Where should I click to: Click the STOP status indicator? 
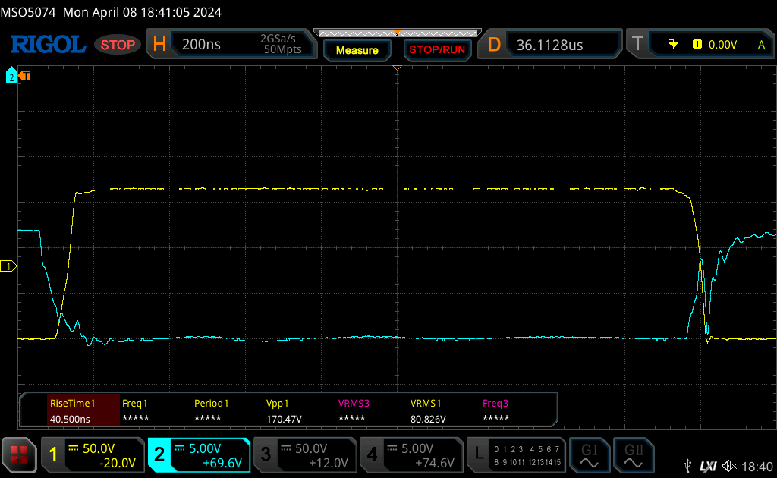(118, 45)
